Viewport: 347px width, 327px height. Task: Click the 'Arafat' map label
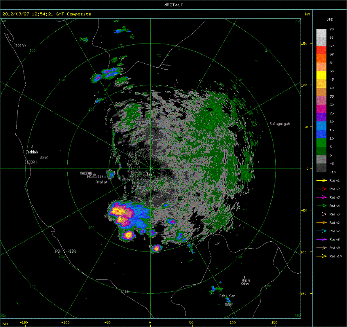[102, 182]
